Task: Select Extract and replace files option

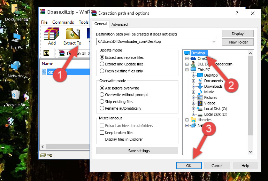Action: (122, 57)
